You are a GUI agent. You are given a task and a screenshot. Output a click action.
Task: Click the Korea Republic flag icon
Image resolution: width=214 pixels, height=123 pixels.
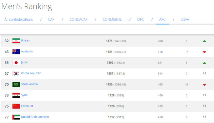pos(16,73)
